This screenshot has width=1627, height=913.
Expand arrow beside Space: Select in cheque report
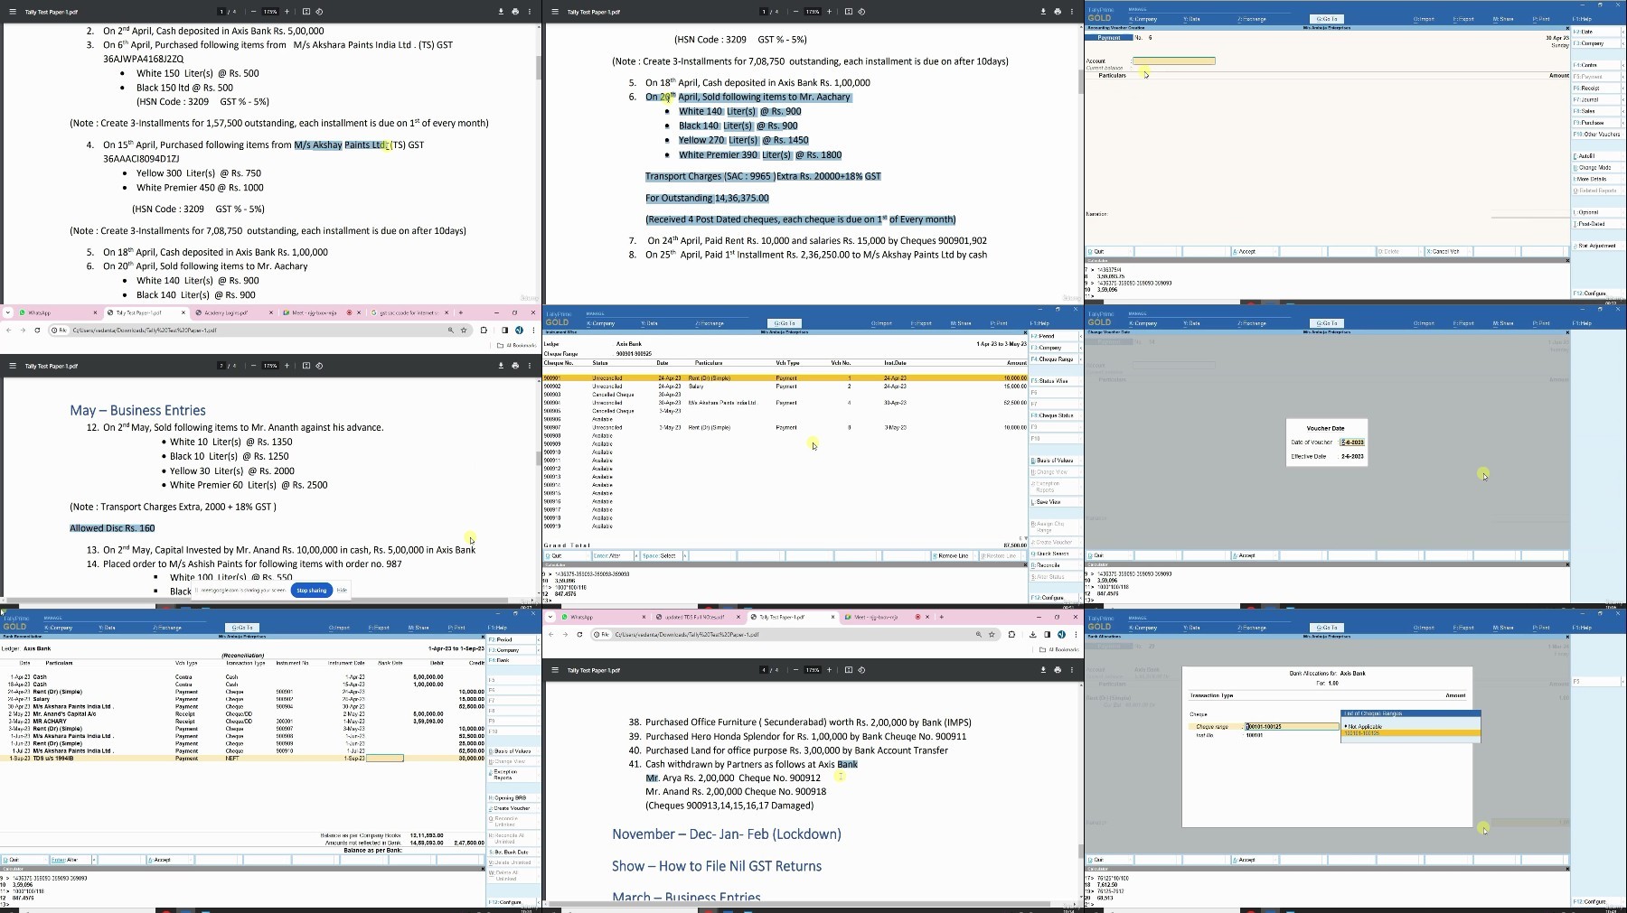click(x=685, y=556)
